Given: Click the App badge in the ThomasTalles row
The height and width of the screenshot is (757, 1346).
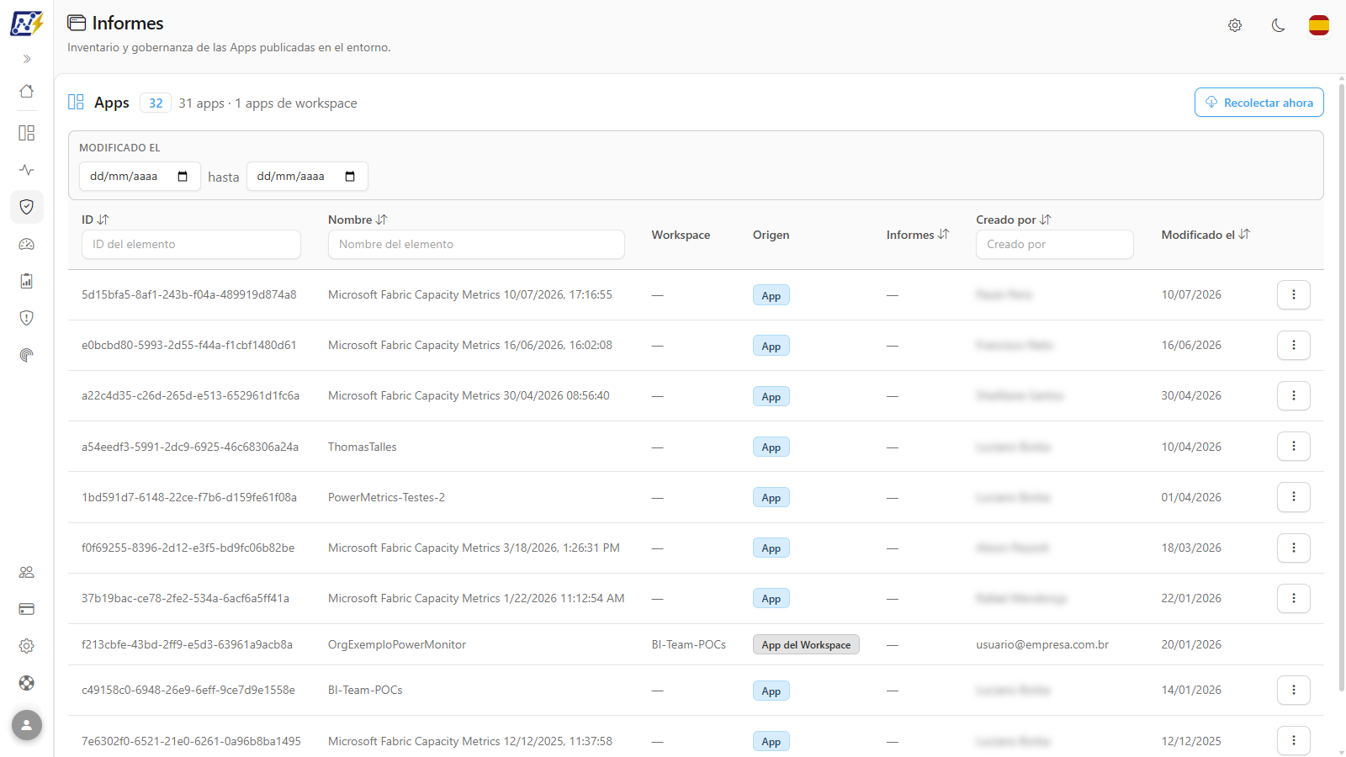Looking at the screenshot, I should pos(771,447).
